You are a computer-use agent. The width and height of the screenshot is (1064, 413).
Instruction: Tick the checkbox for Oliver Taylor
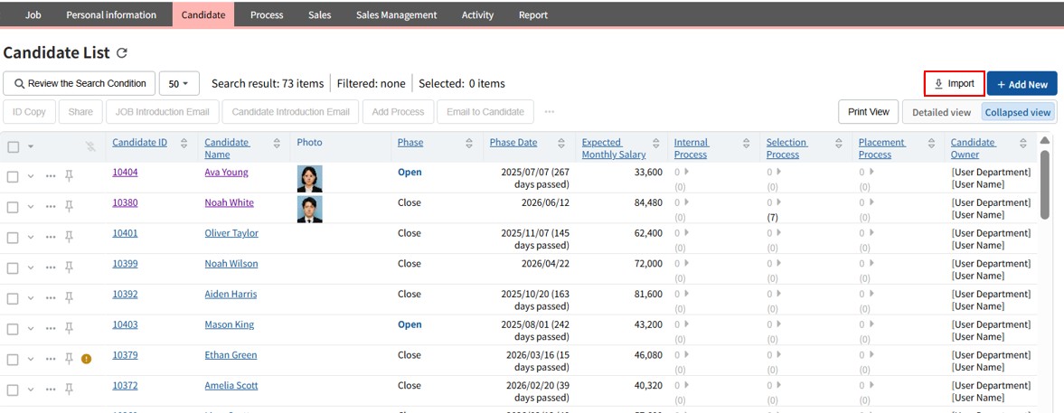(x=13, y=238)
